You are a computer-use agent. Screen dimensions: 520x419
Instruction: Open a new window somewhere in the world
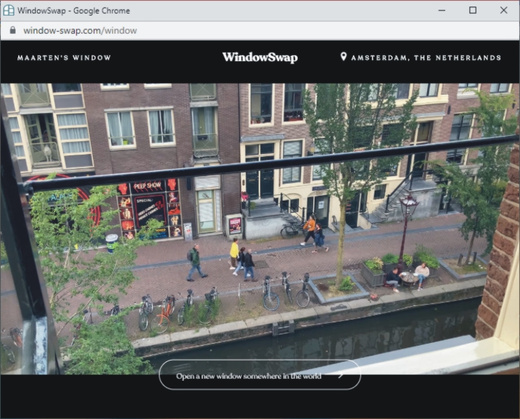point(259,375)
